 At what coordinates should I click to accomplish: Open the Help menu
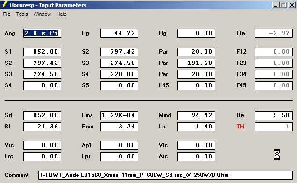click(61, 14)
